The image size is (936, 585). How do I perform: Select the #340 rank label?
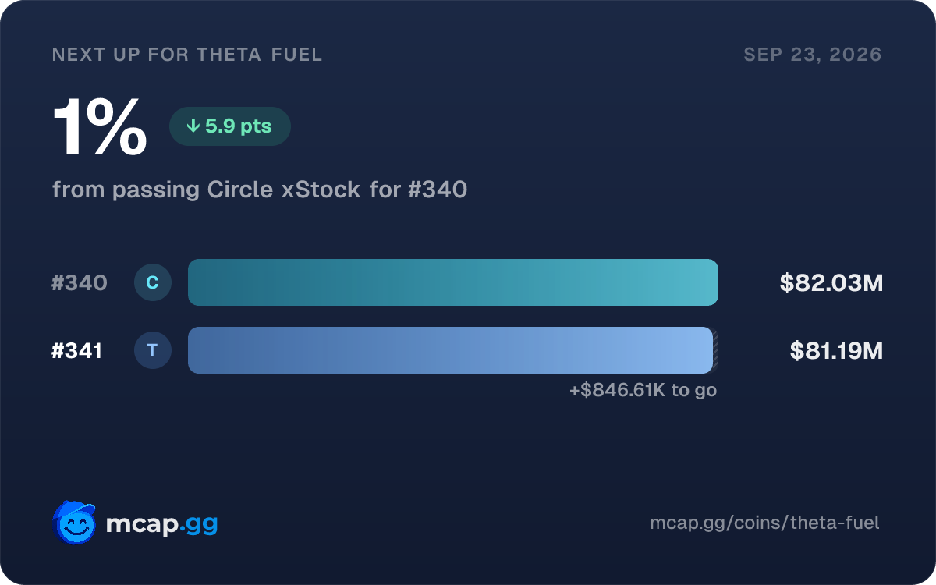click(x=80, y=283)
